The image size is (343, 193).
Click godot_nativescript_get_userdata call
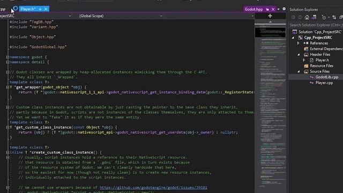pos(151,132)
